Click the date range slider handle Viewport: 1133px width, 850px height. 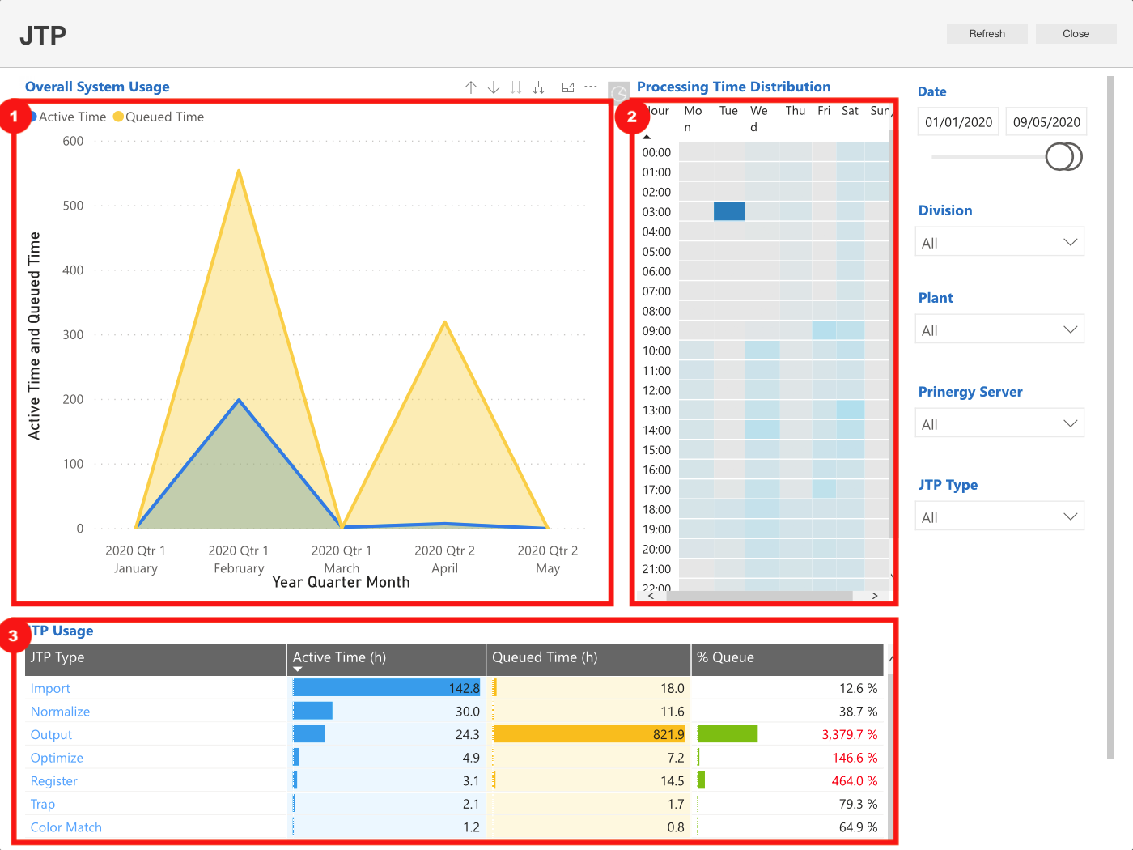pos(1063,156)
